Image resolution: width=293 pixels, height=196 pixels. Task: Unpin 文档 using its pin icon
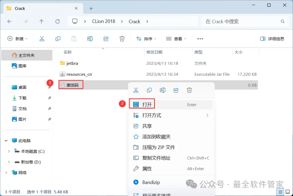click(x=49, y=109)
